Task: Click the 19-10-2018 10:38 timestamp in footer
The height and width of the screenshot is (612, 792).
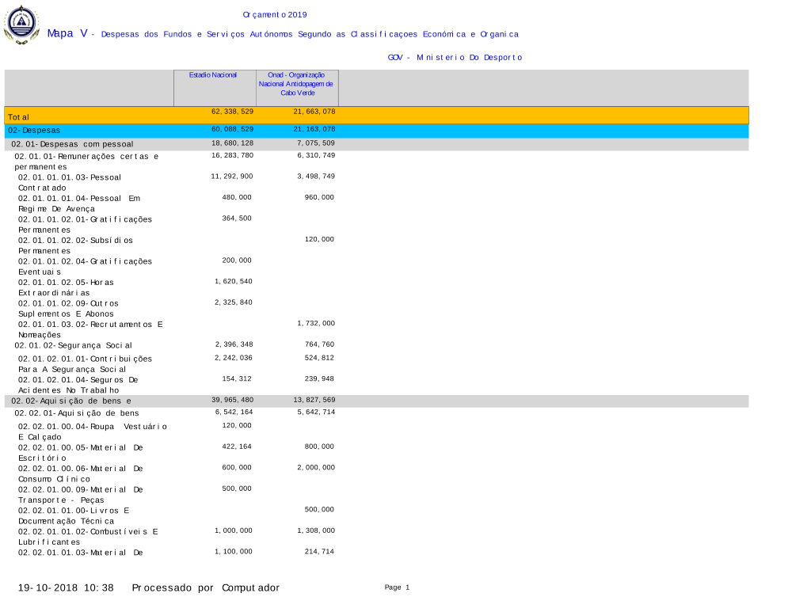Action: (66, 588)
